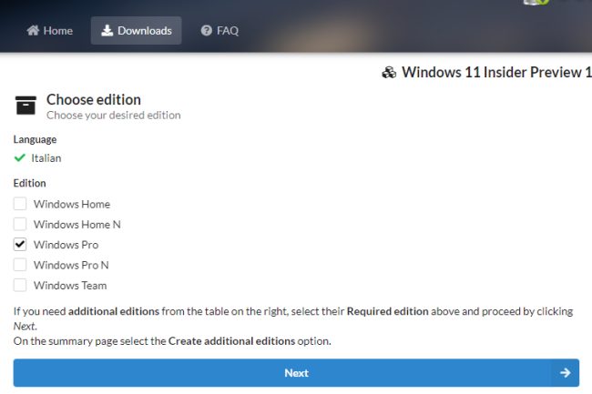The width and height of the screenshot is (592, 394).
Task: Click the arrow icon on Next button
Action: (x=566, y=373)
